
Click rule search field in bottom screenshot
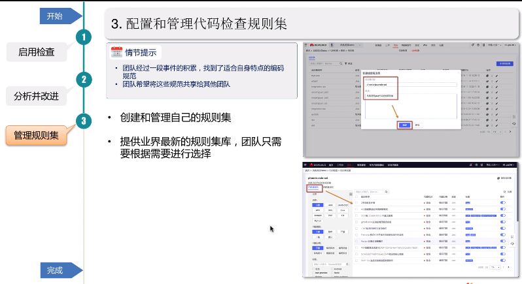point(372,192)
